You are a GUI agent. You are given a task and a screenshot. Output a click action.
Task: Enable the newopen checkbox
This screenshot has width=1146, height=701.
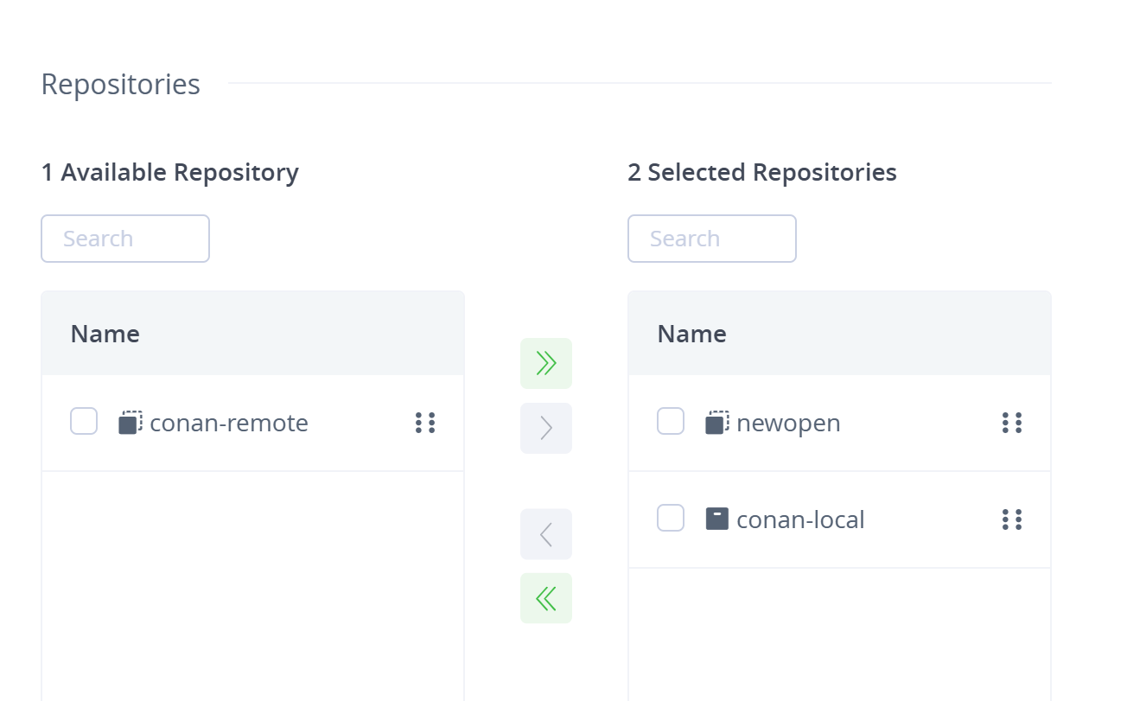(671, 422)
